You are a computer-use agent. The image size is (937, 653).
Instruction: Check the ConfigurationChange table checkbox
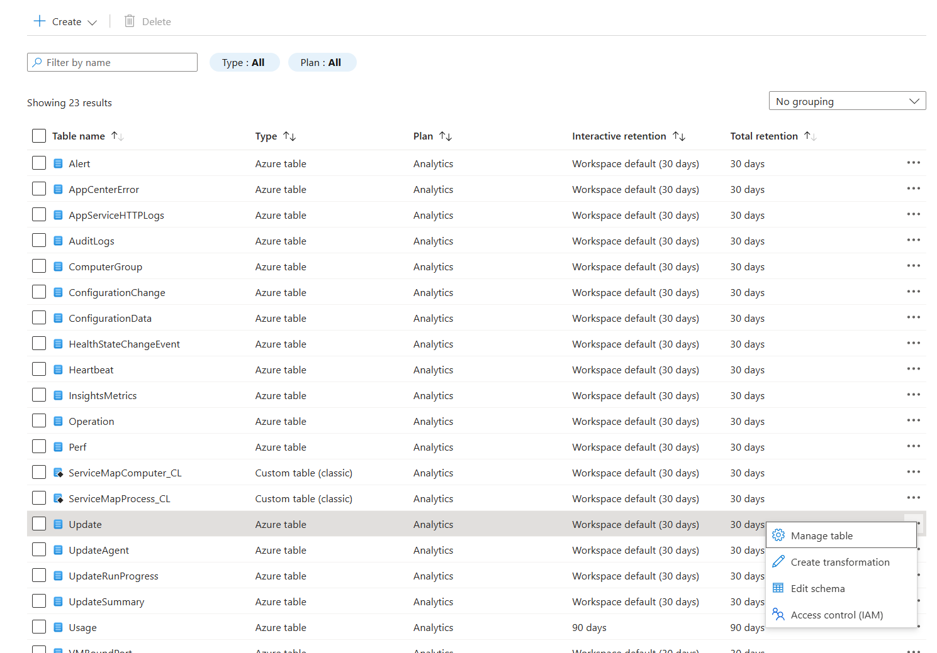(39, 292)
